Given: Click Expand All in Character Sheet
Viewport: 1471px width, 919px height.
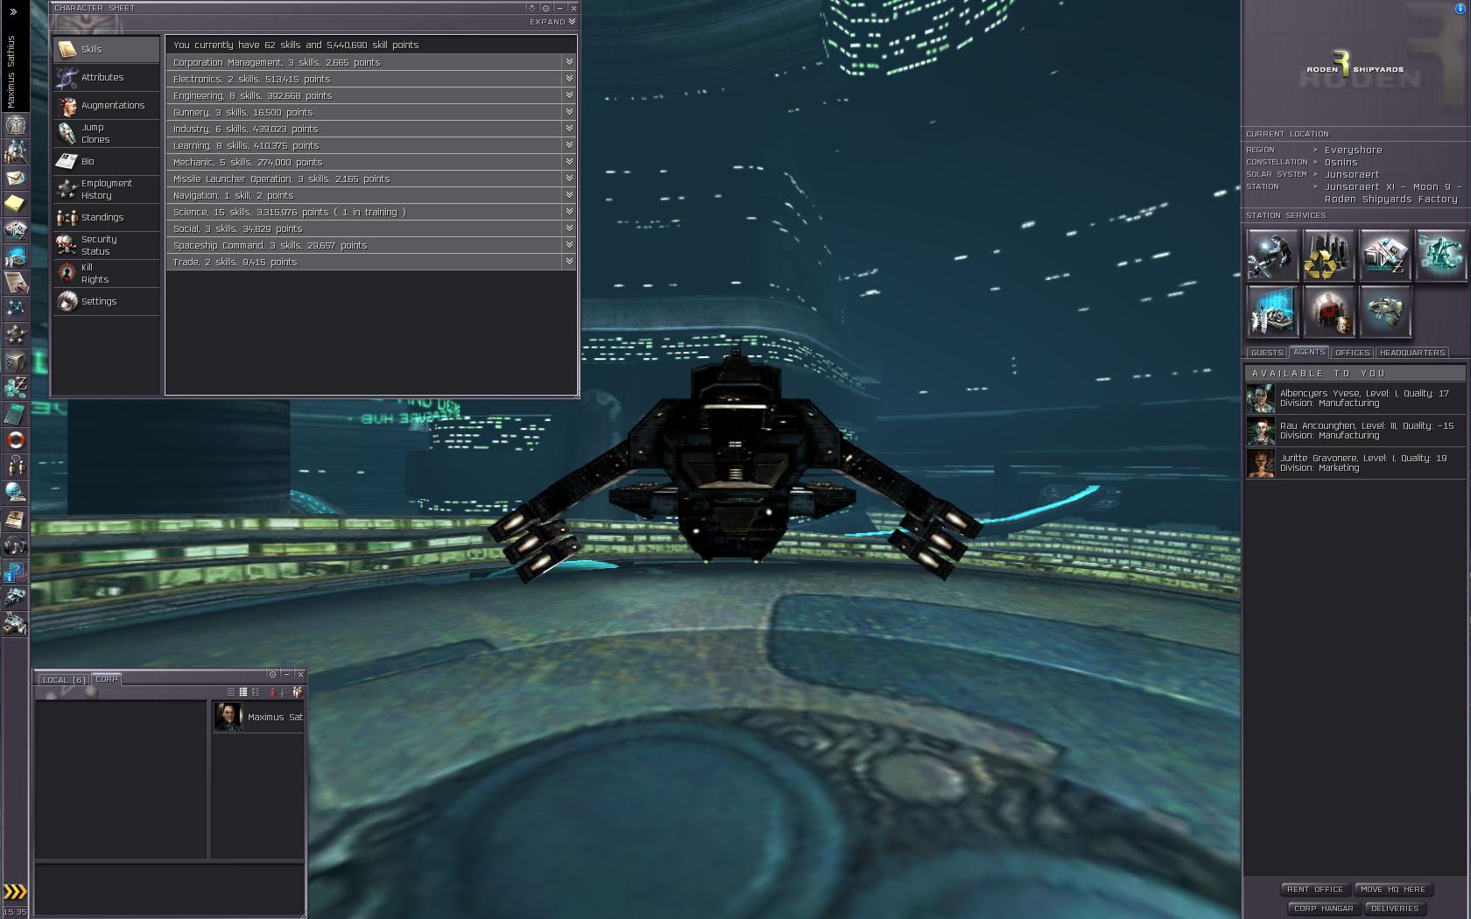Looking at the screenshot, I should 553,22.
